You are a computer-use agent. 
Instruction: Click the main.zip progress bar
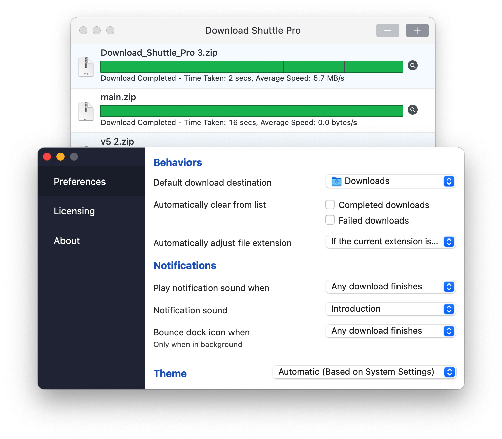point(252,111)
